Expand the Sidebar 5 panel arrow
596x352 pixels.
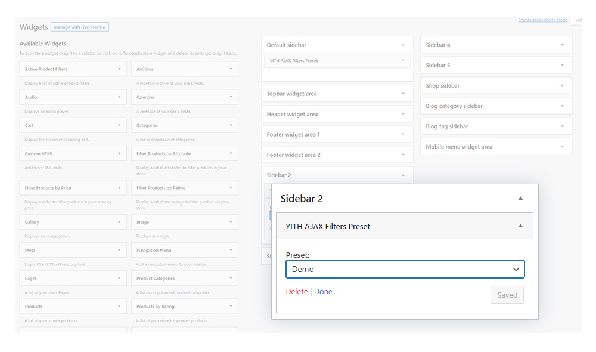point(562,65)
